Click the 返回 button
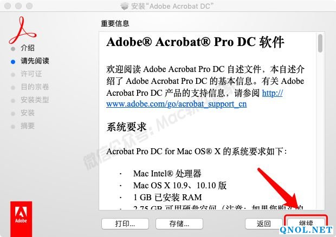The image size is (336, 237). (x=264, y=223)
